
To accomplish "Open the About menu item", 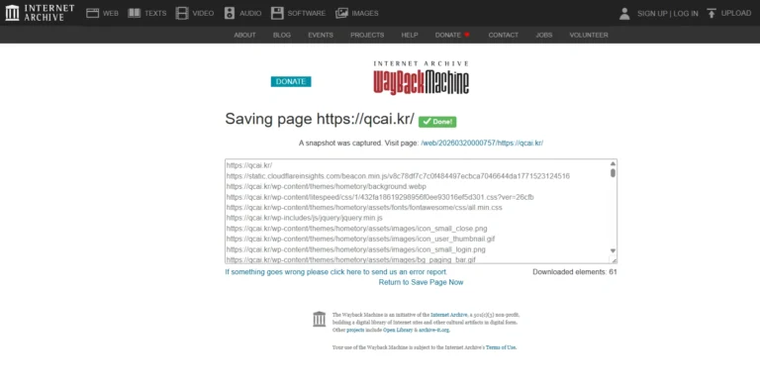I will click(x=244, y=35).
